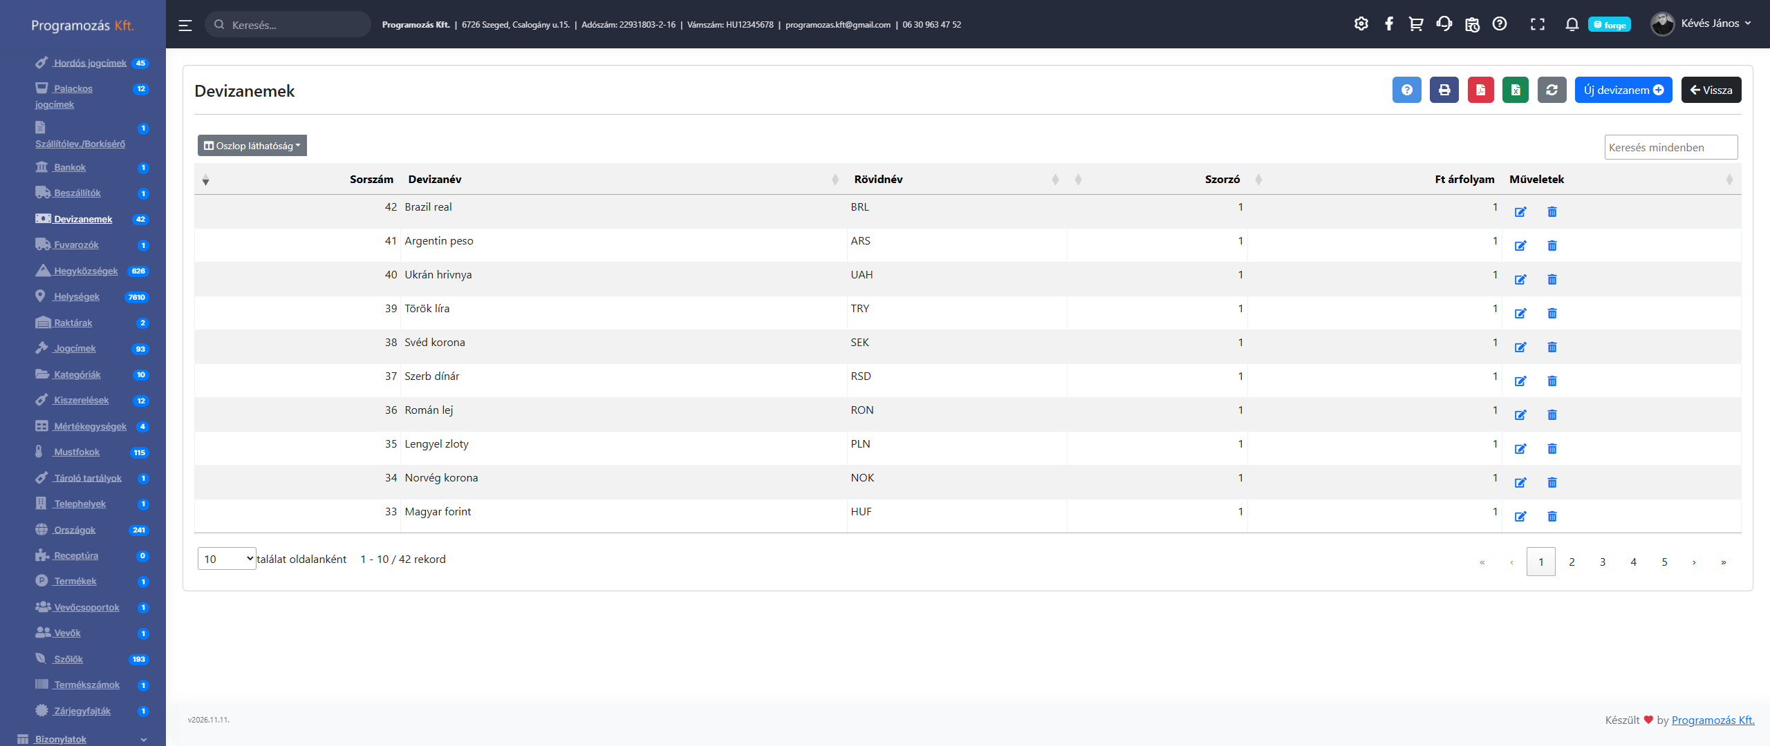
Task: Click the Keresés mindenben search field
Action: tap(1670, 147)
